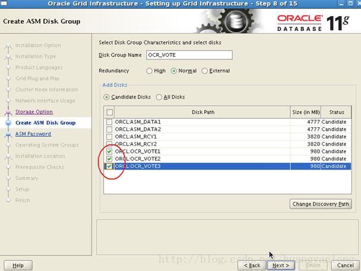Click the Change Discovery Path button
This screenshot has height=271, width=361.
321,204
